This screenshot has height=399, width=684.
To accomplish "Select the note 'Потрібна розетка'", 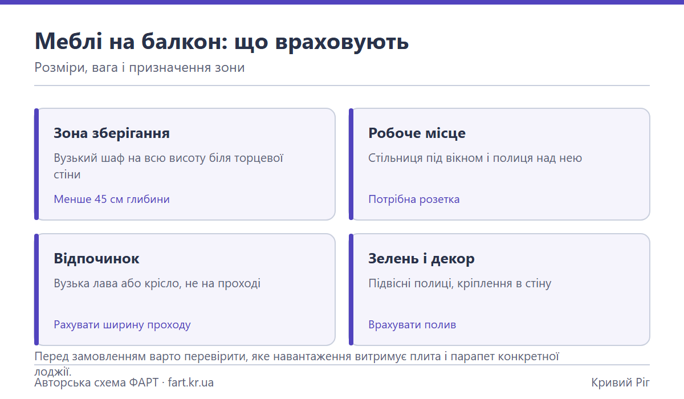I will coord(414,199).
